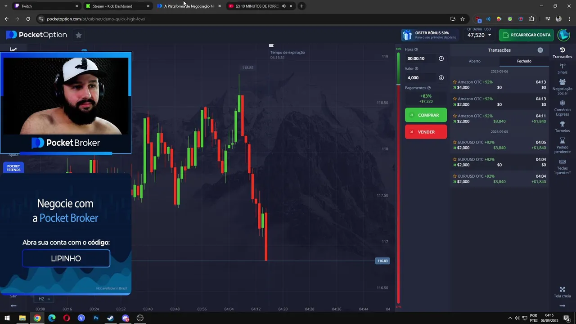Go back in browser history
This screenshot has height=324, width=576.
6,19
